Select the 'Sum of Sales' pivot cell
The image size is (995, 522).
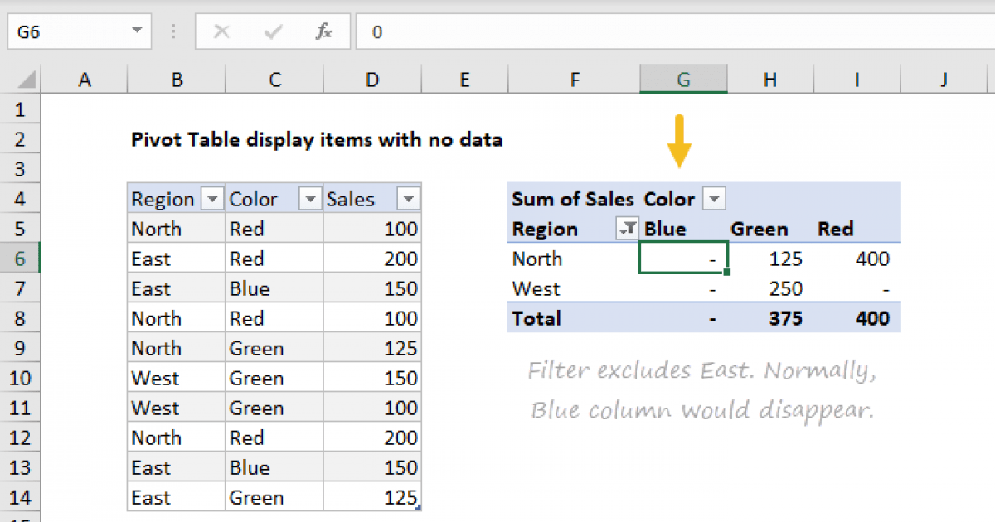click(x=572, y=200)
